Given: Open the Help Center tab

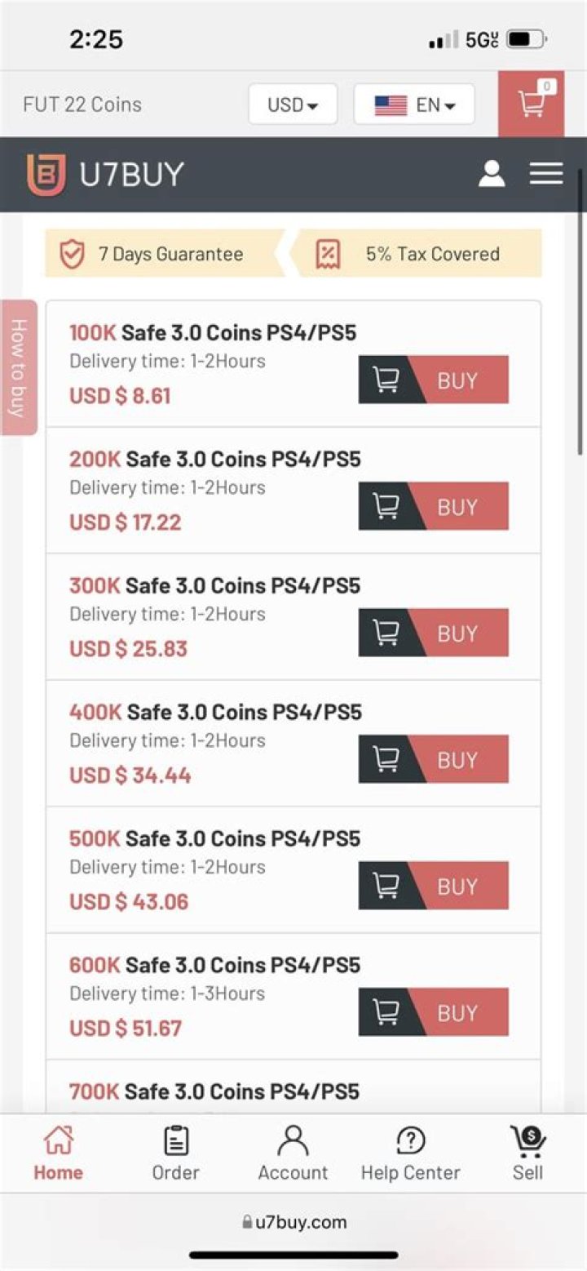Looking at the screenshot, I should click(410, 1153).
